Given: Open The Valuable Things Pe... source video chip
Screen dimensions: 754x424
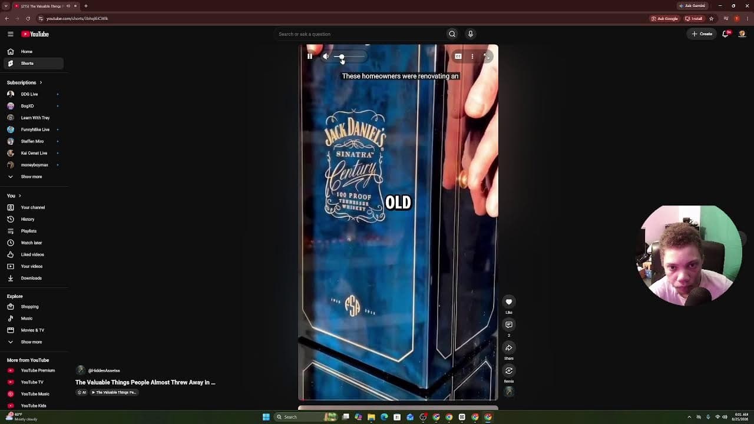Looking at the screenshot, I should pyautogui.click(x=114, y=392).
